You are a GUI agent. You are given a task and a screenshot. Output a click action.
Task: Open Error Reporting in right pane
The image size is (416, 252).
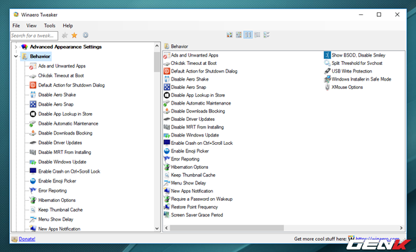click(x=185, y=159)
